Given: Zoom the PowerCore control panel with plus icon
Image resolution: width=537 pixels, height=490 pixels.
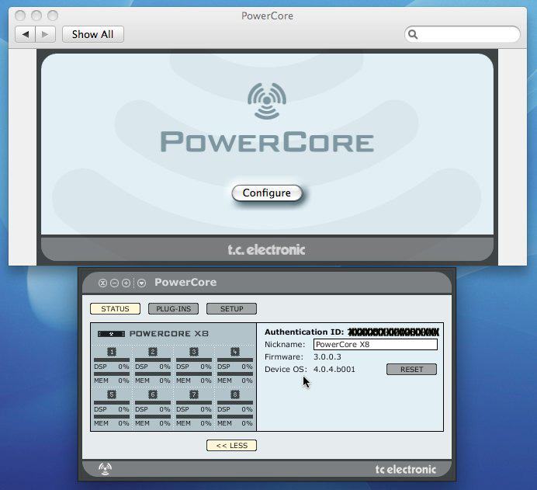Looking at the screenshot, I should [x=126, y=283].
